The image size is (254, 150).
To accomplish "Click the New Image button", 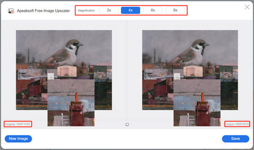I will coord(18,139).
